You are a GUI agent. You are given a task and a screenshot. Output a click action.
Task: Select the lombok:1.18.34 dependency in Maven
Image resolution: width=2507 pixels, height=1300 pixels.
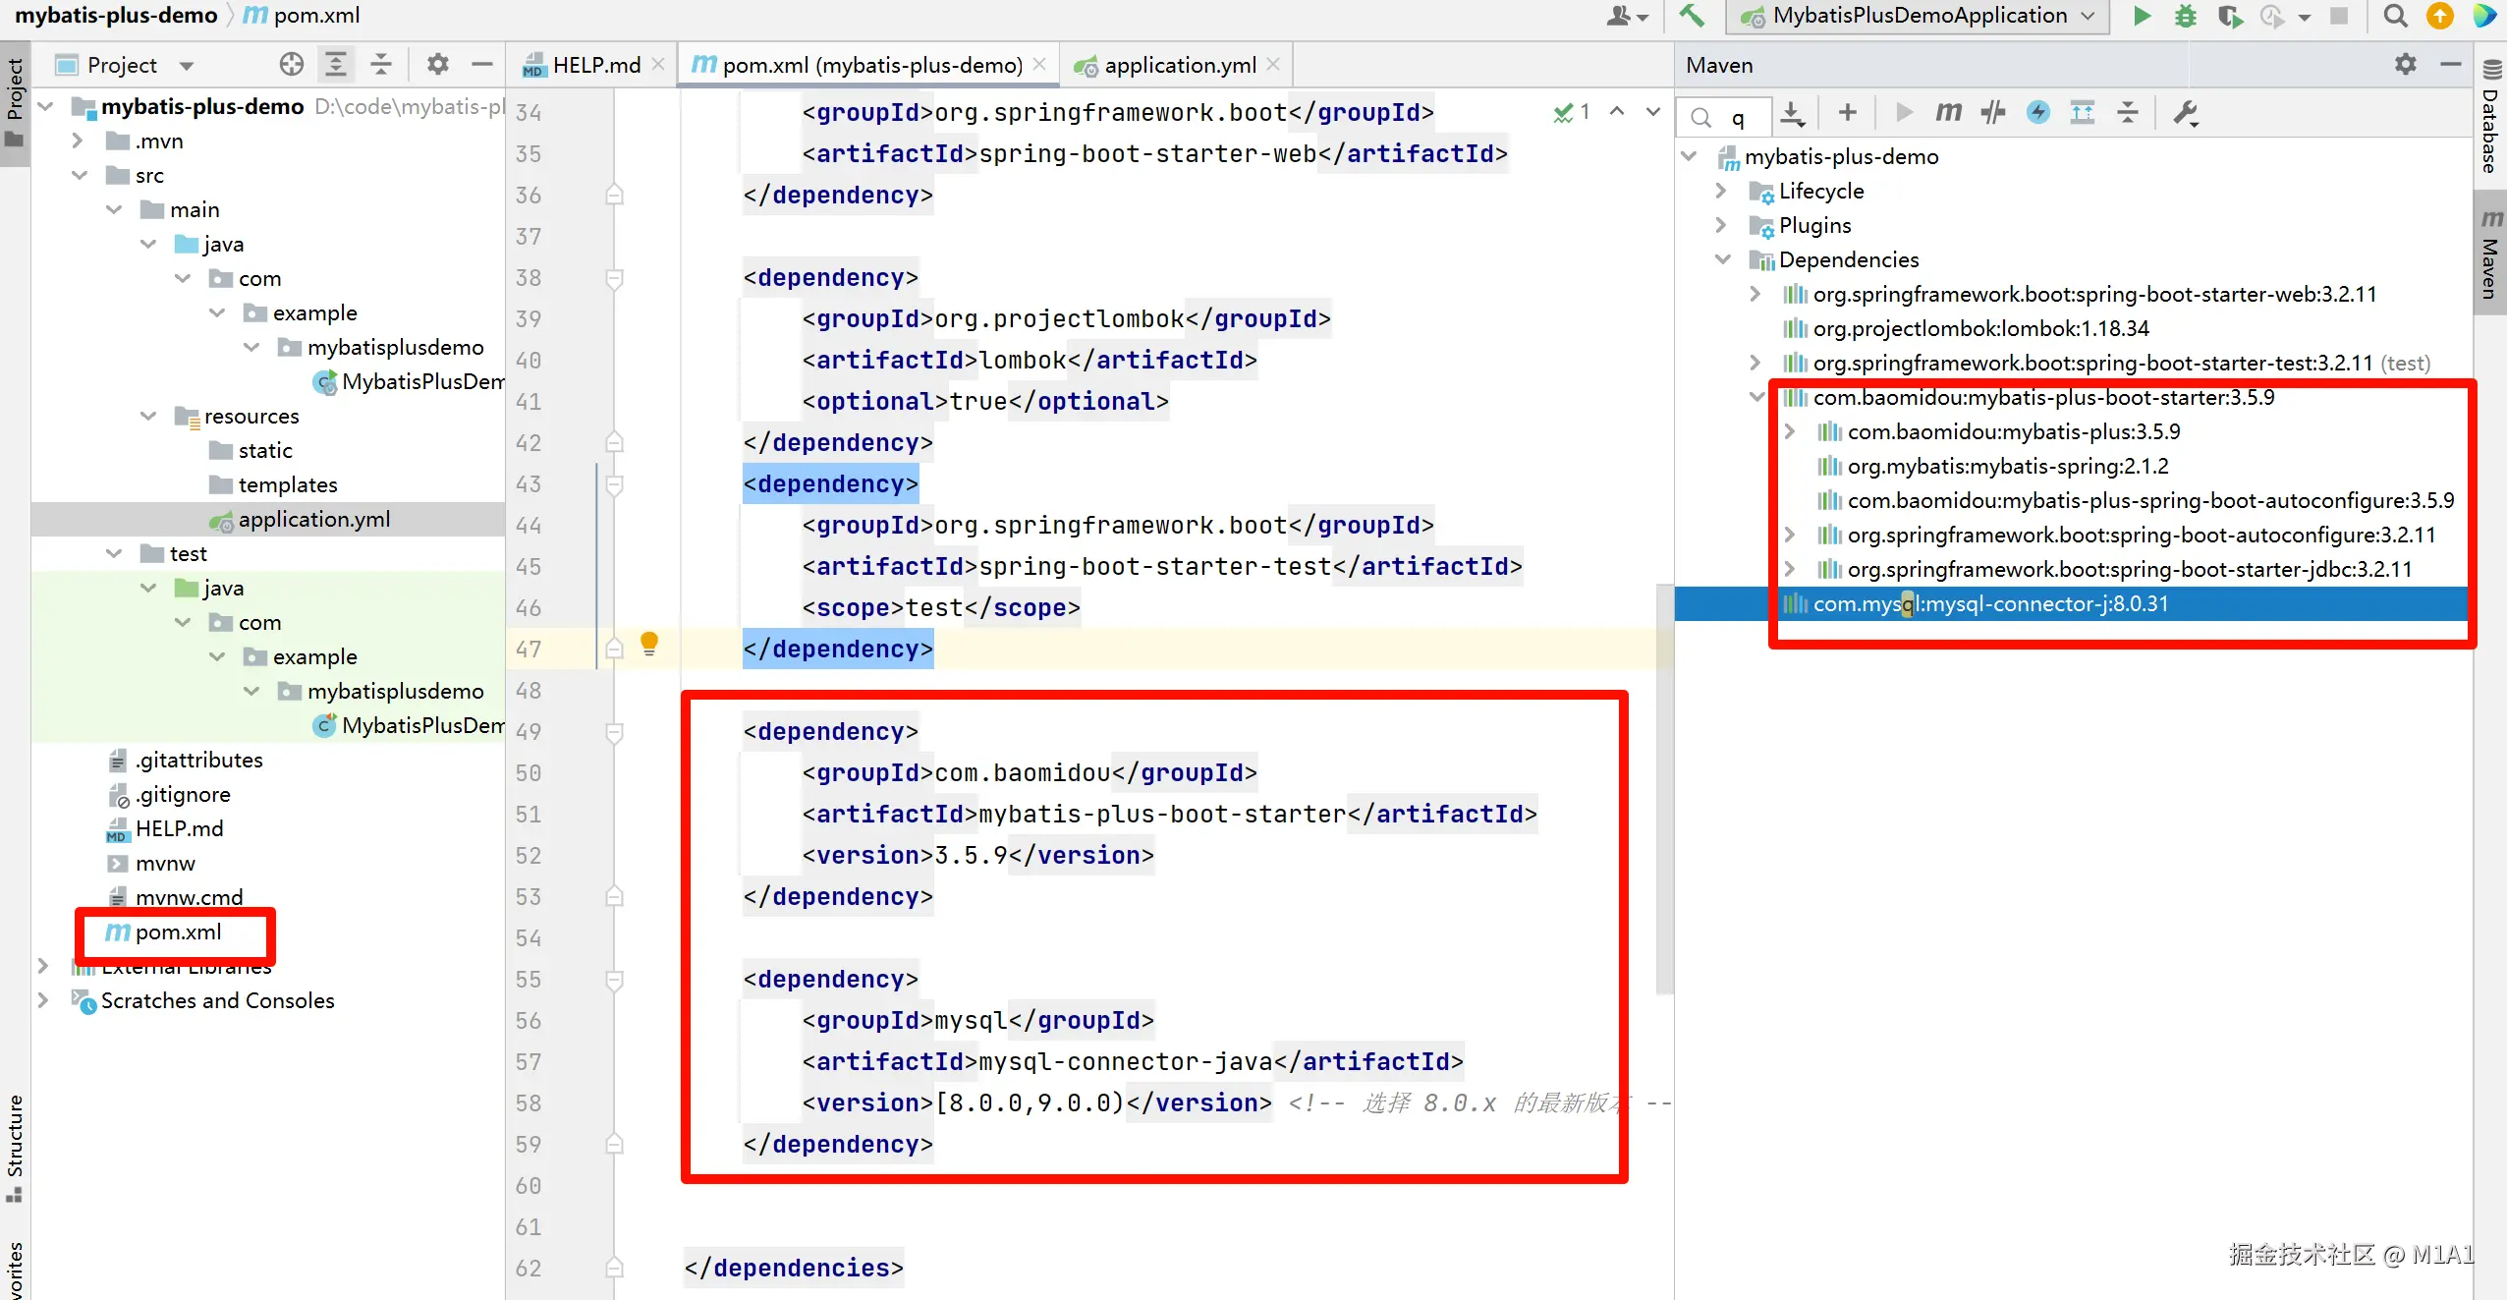[1980, 328]
